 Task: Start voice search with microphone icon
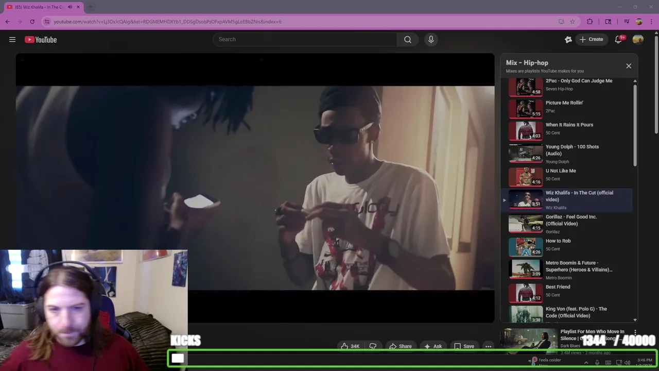pos(431,40)
